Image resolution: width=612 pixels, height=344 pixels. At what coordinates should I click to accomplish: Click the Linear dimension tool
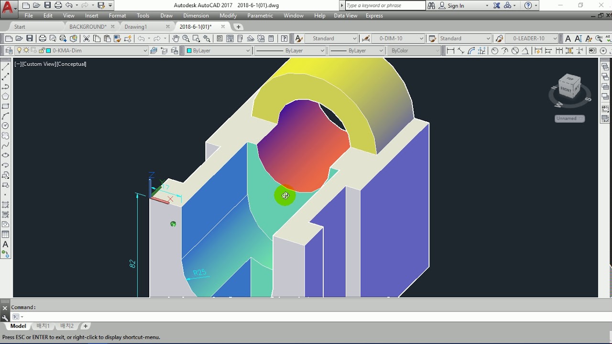pyautogui.click(x=450, y=50)
